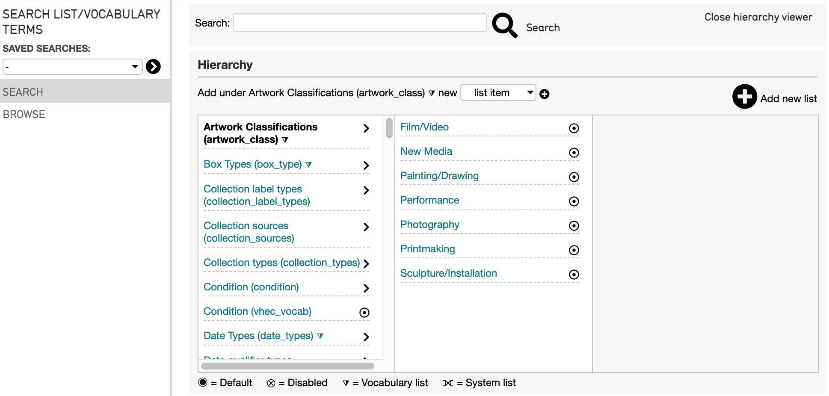Image resolution: width=829 pixels, height=396 pixels.
Task: Click the bullseye icon next to Sculpture/Installation
Action: pyautogui.click(x=574, y=275)
